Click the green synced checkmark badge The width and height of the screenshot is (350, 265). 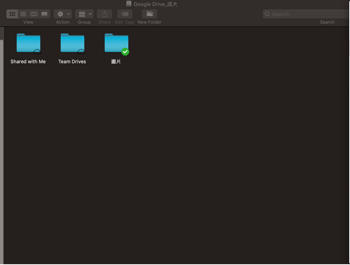(125, 51)
